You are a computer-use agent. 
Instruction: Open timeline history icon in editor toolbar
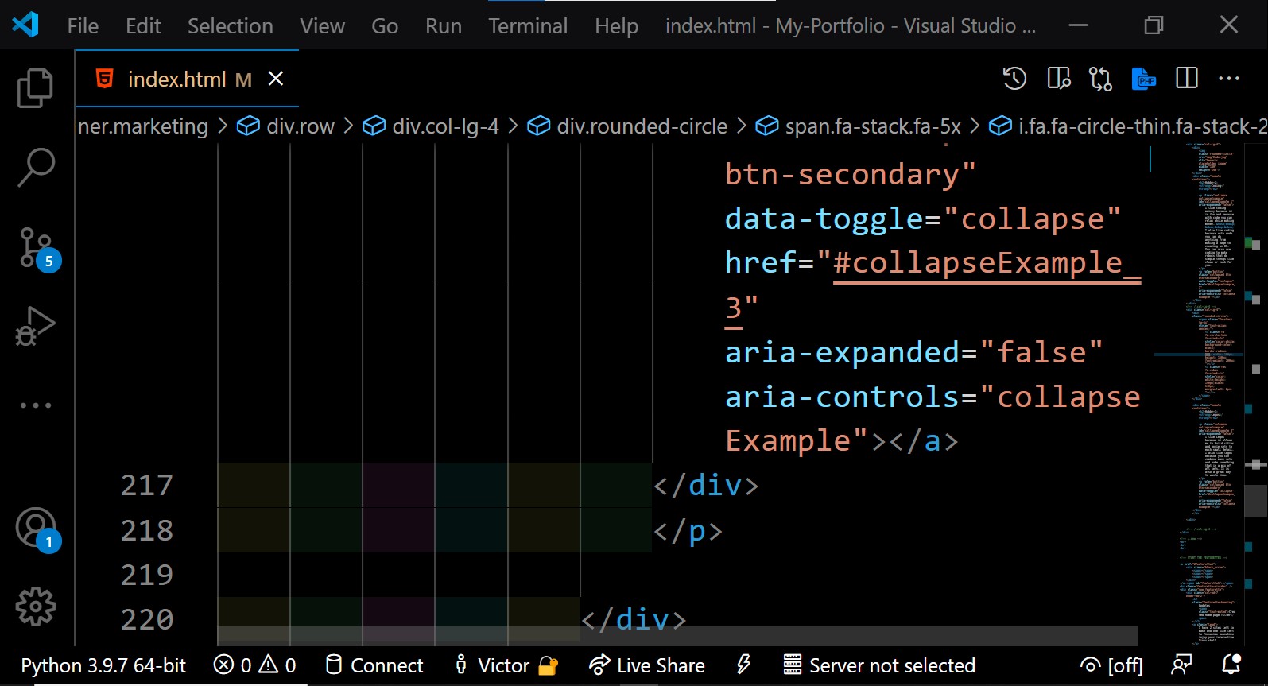1014,79
